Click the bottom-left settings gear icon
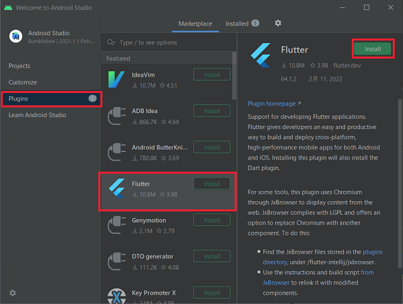 pos(12,293)
